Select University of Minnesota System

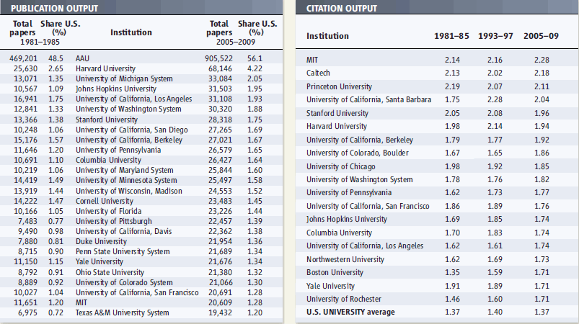pyautogui.click(x=126, y=180)
